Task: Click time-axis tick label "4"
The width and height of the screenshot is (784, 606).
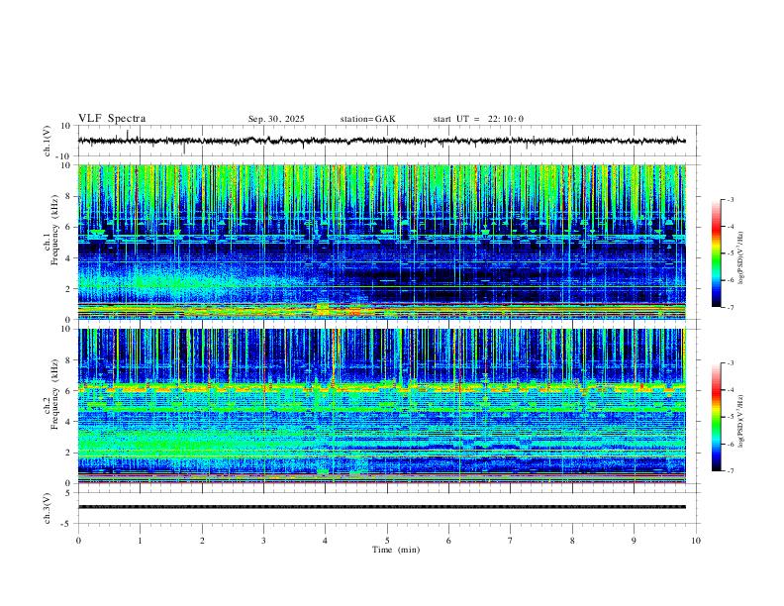Action: point(326,541)
